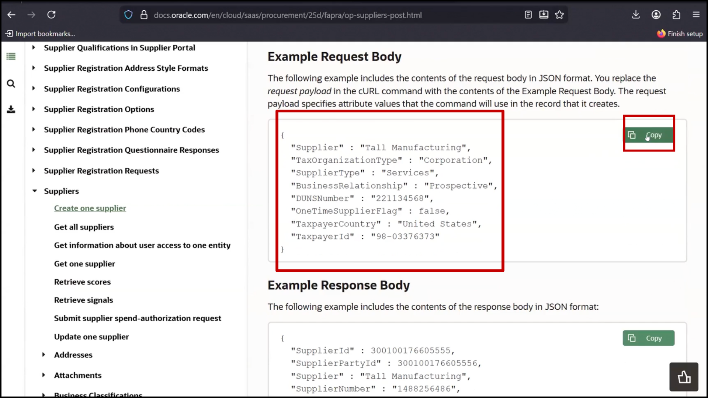Expand Supplier Registration Configurations arrow
Viewport: 708px width, 398px height.
34,88
